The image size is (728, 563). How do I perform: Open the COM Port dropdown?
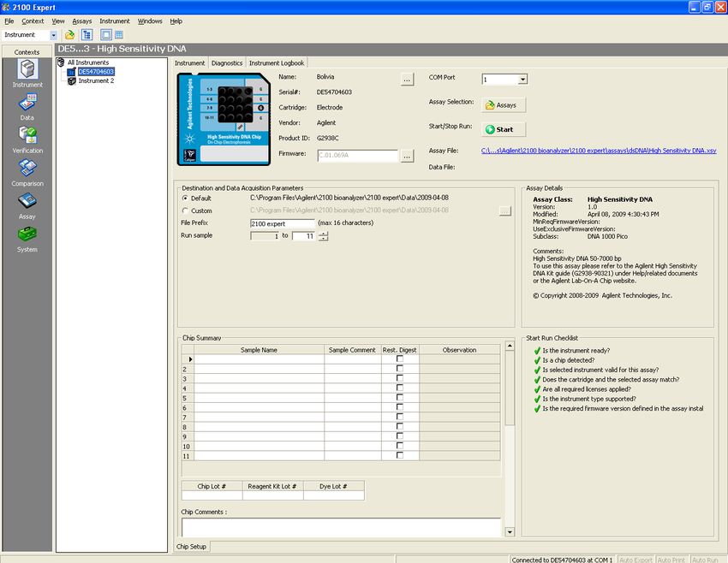coord(522,80)
